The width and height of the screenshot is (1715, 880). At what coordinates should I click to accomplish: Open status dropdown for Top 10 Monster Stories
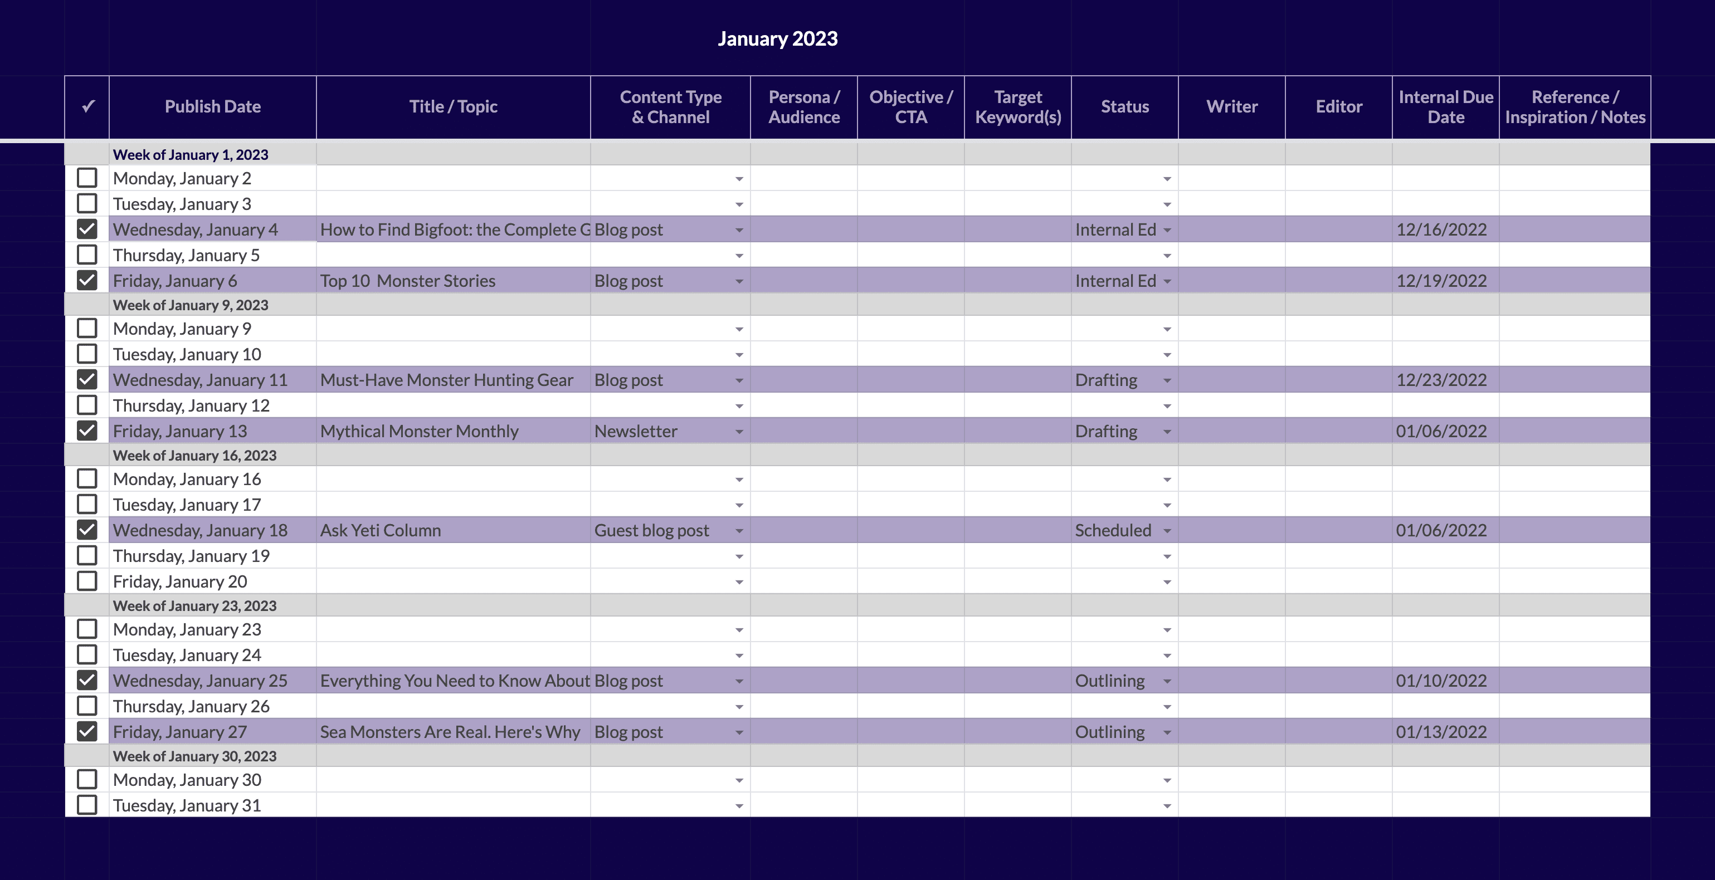(1167, 282)
